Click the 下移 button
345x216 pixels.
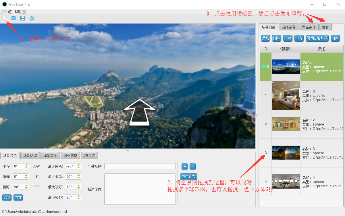[299, 38]
